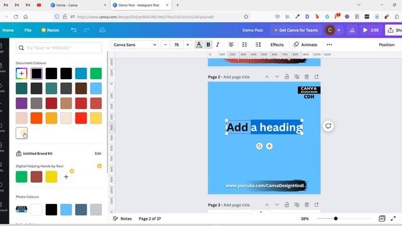This screenshot has width=402, height=226.
Task: Click Get Canva for Teams button
Action: 296,30
